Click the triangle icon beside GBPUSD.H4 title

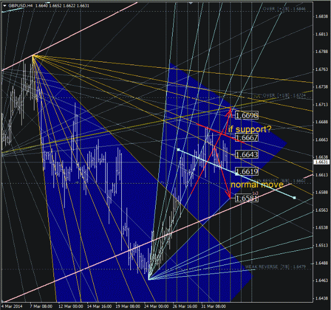(x=4, y=6)
